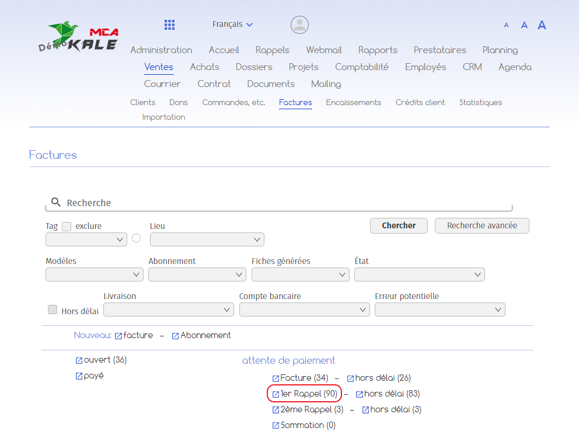The image size is (579, 438).
Task: Open the Achats menu
Action: [204, 67]
